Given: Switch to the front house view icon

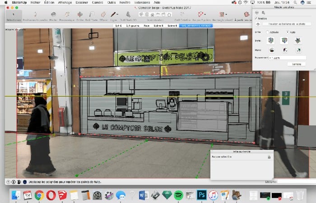Looking at the screenshot, I should (153, 14).
